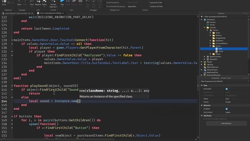Click the Baseplate part icon
Image resolution: width=250 pixels, height=141 pixels.
(x=208, y=59)
